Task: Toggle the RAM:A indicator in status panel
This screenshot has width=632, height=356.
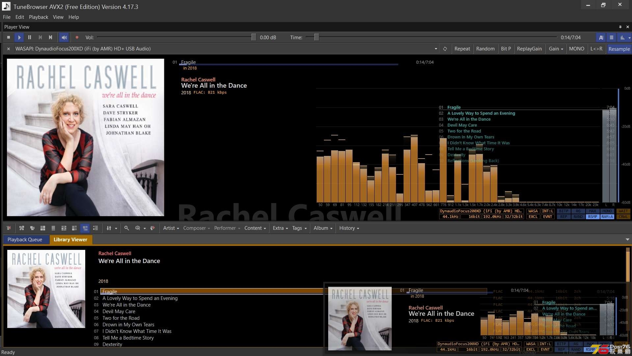Action: [607, 217]
